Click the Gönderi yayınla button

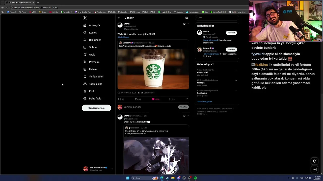(96, 108)
